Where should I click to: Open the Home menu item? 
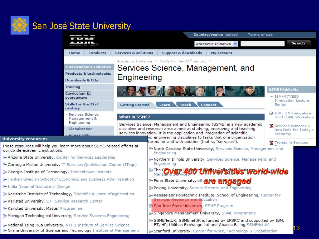point(75,53)
